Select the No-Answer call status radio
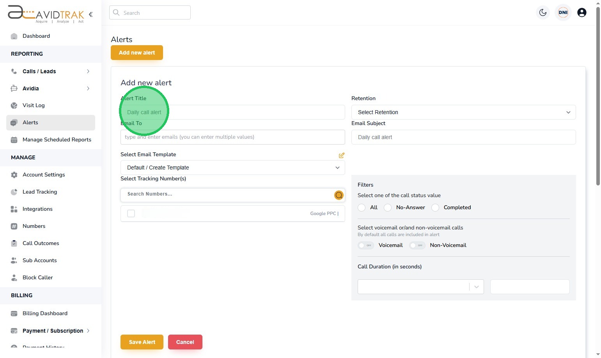The height and width of the screenshot is (358, 601). pyautogui.click(x=388, y=208)
